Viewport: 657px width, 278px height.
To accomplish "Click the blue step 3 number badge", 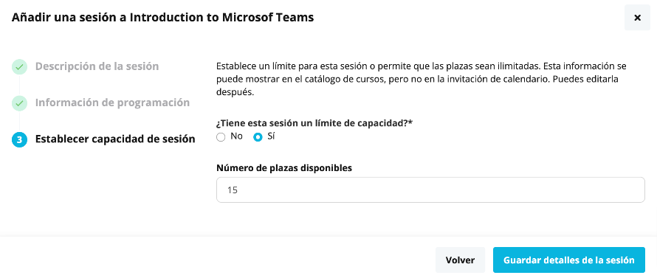I will pyautogui.click(x=19, y=140).
